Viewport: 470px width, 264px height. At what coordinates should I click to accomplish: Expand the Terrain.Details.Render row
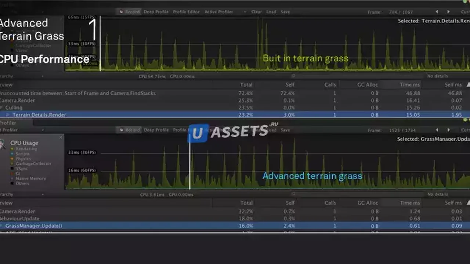point(8,115)
